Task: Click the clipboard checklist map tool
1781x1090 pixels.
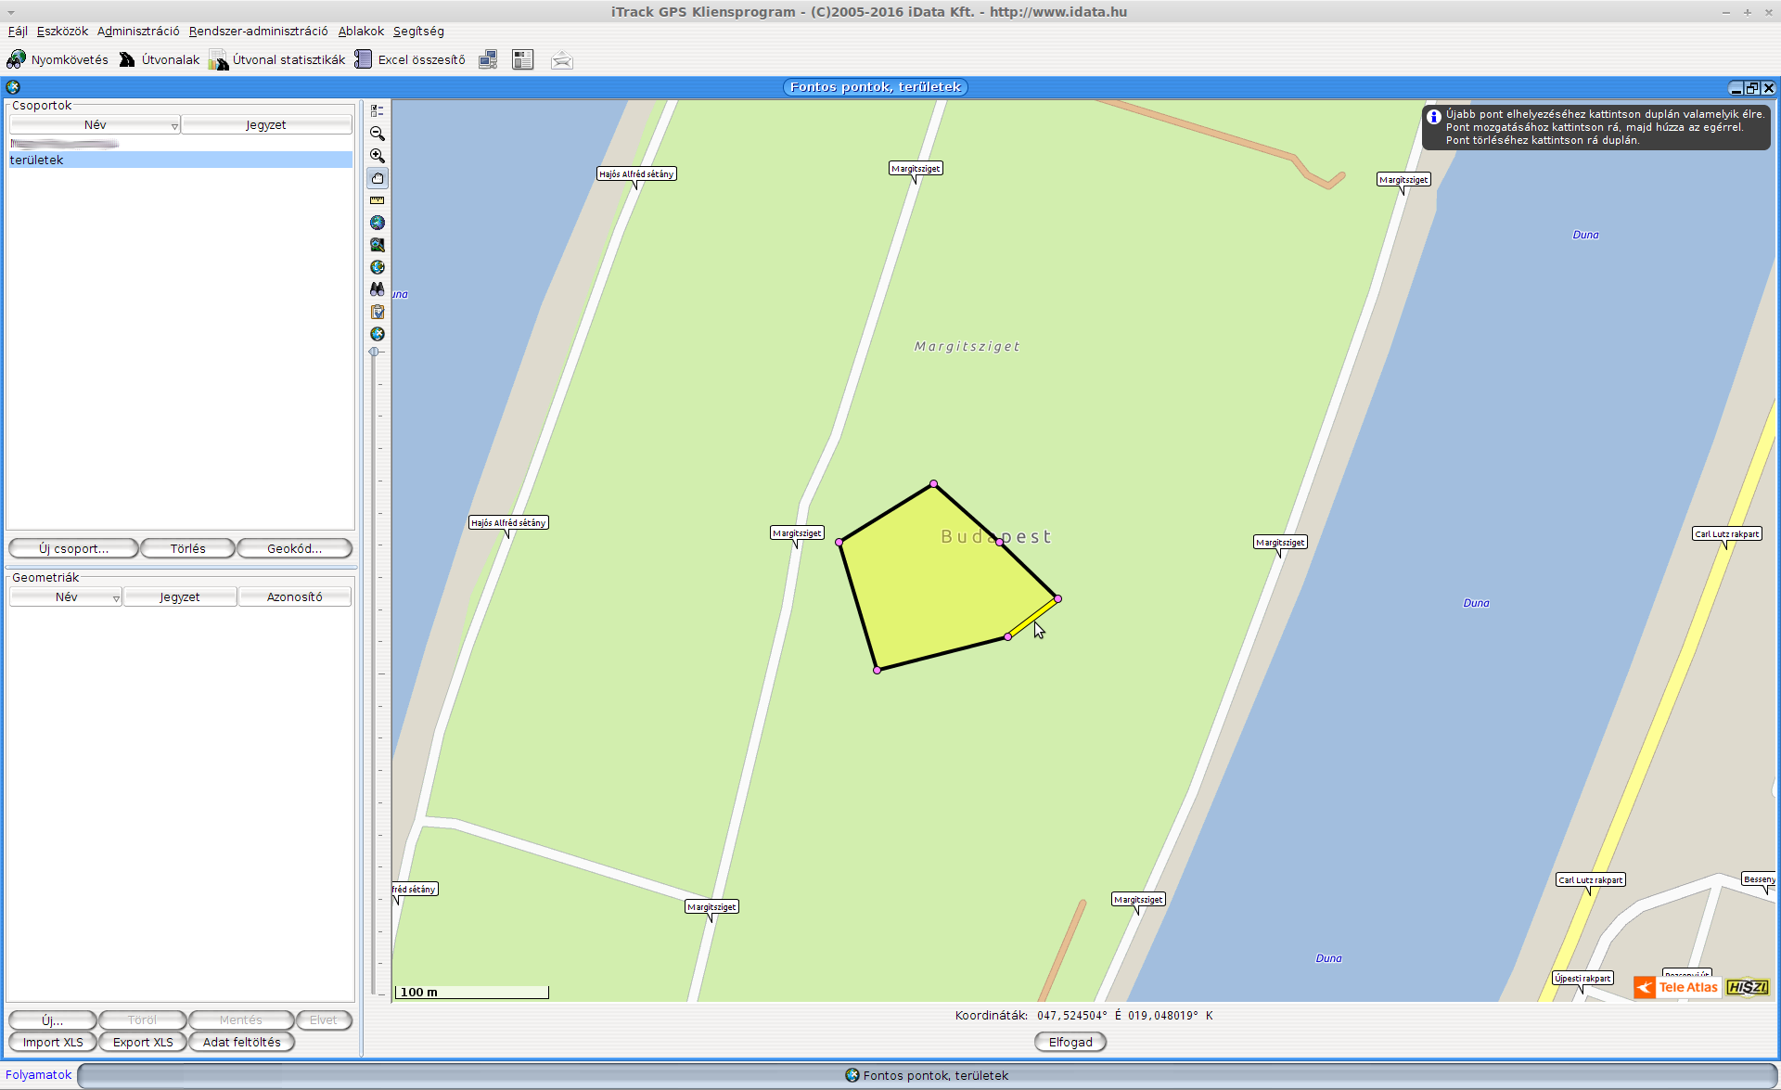Action: tap(377, 312)
